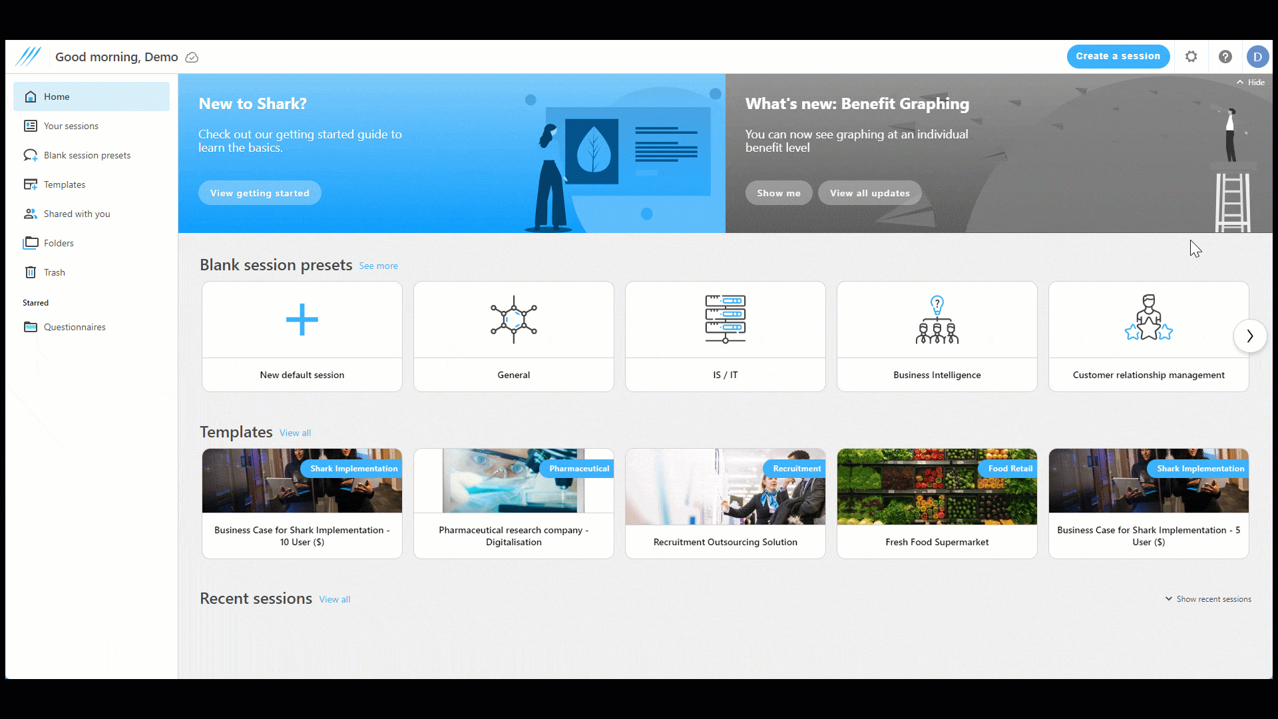Viewport: 1278px width, 719px height.
Task: Click View all next to Recent sessions
Action: point(335,600)
